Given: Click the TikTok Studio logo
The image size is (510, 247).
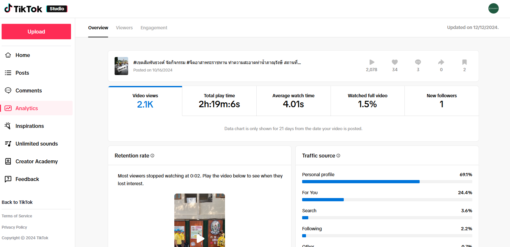Looking at the screenshot, I should pyautogui.click(x=36, y=9).
